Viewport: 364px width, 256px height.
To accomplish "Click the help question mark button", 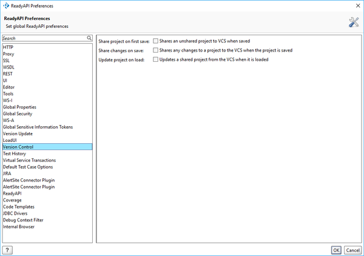I will pos(8,249).
